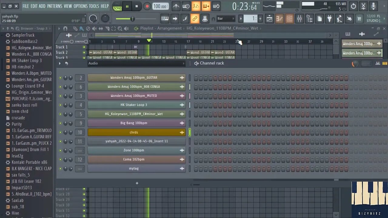Open the ADD menu

(42, 6)
